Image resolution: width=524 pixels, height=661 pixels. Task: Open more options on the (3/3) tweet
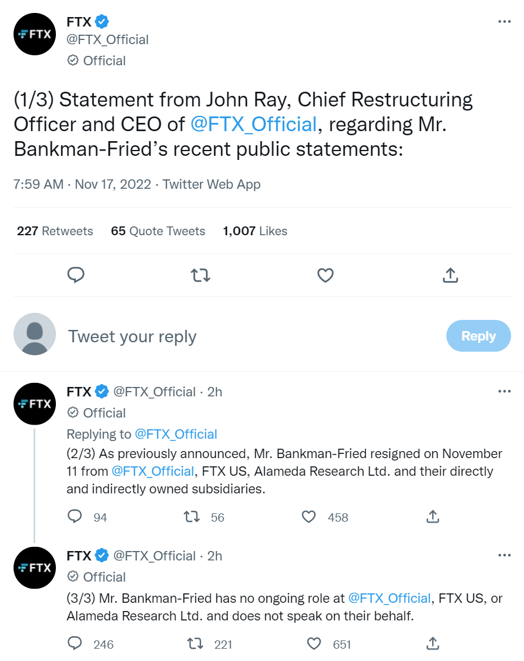[504, 555]
